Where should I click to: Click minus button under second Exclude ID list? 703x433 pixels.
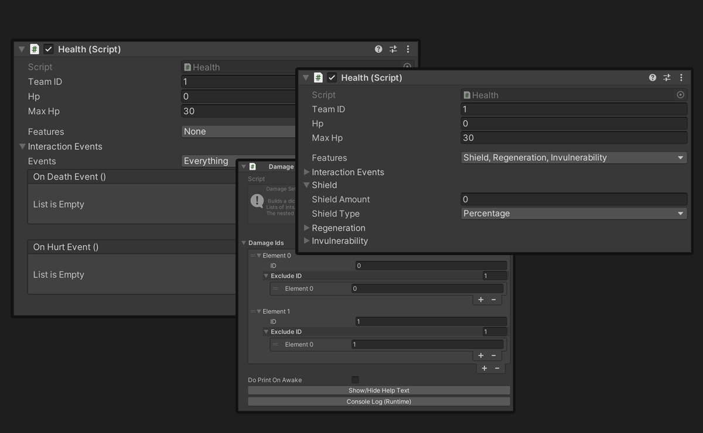494,355
